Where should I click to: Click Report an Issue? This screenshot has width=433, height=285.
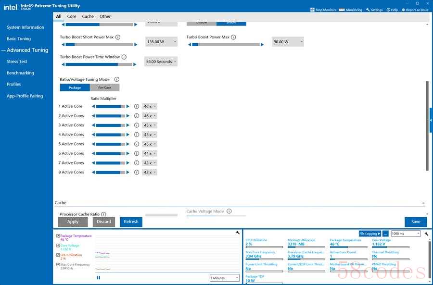[415, 10]
